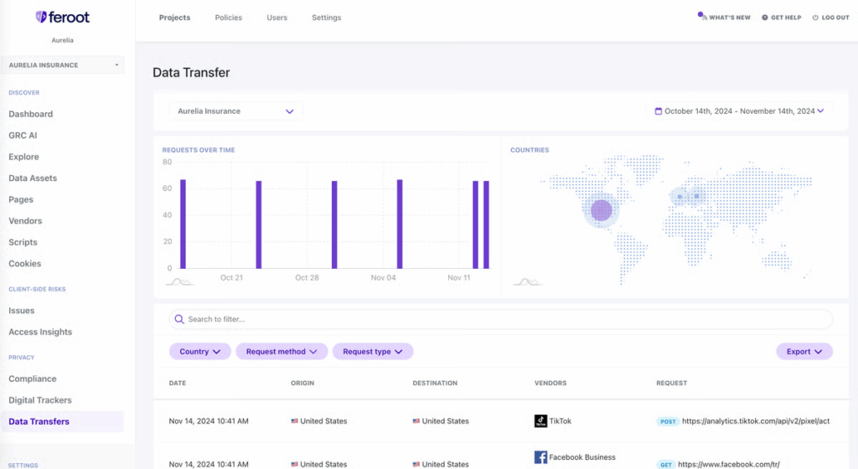Click the distribution curve icon under requests chart
The width and height of the screenshot is (858, 469).
tap(179, 282)
